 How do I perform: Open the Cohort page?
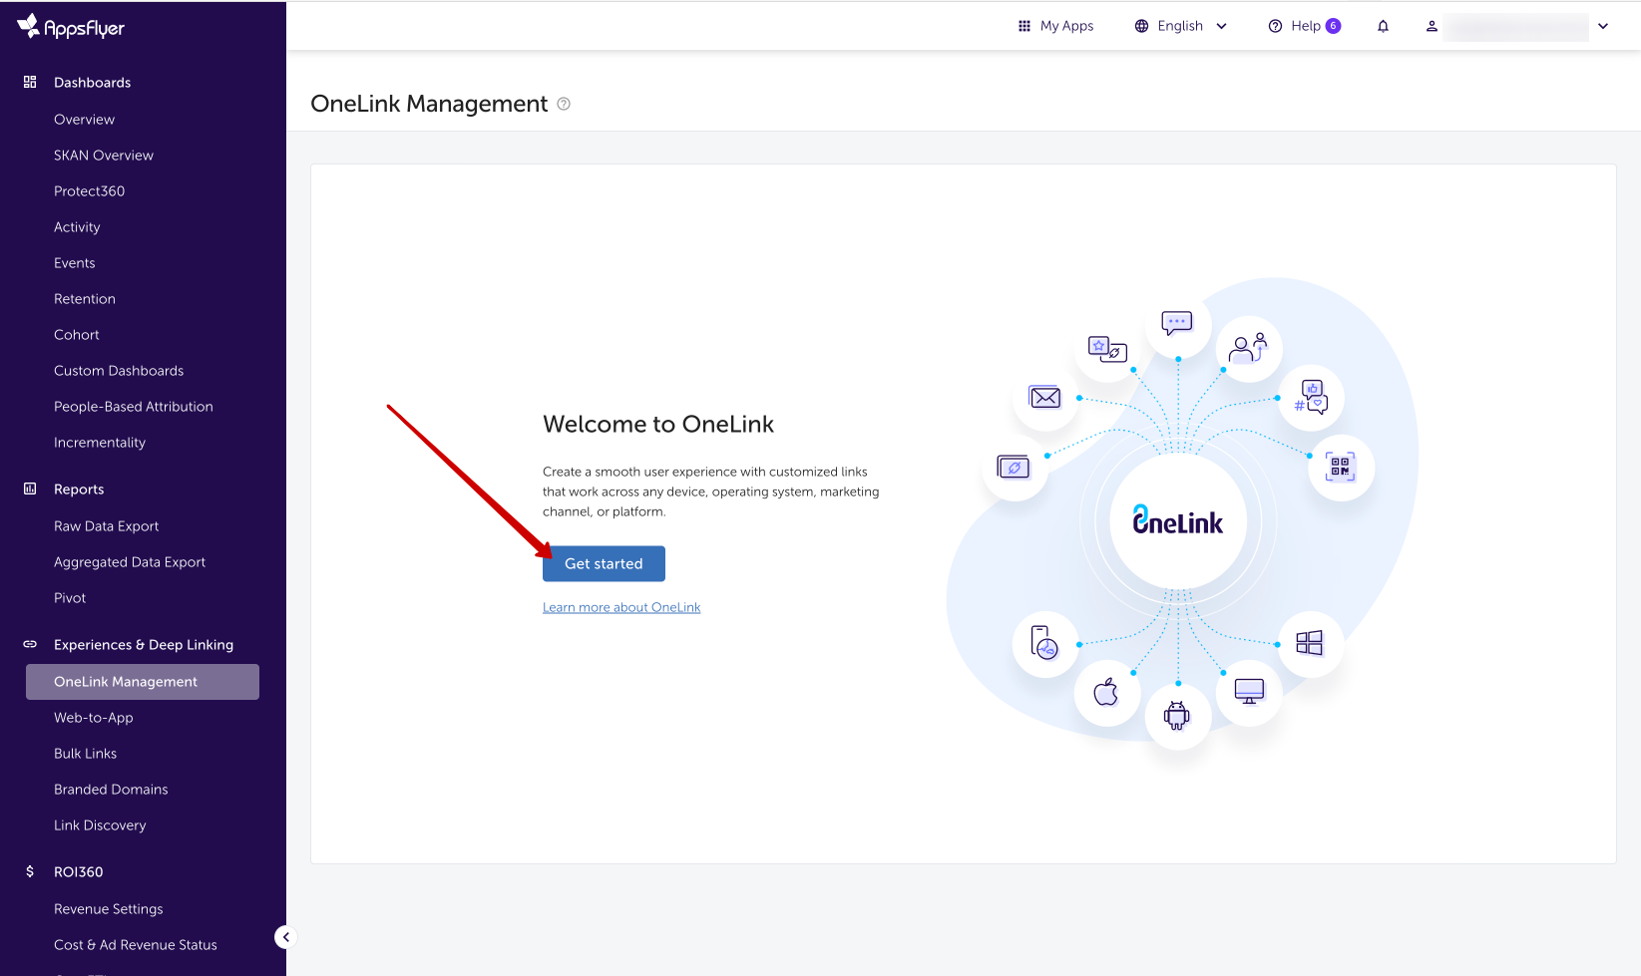tap(77, 334)
